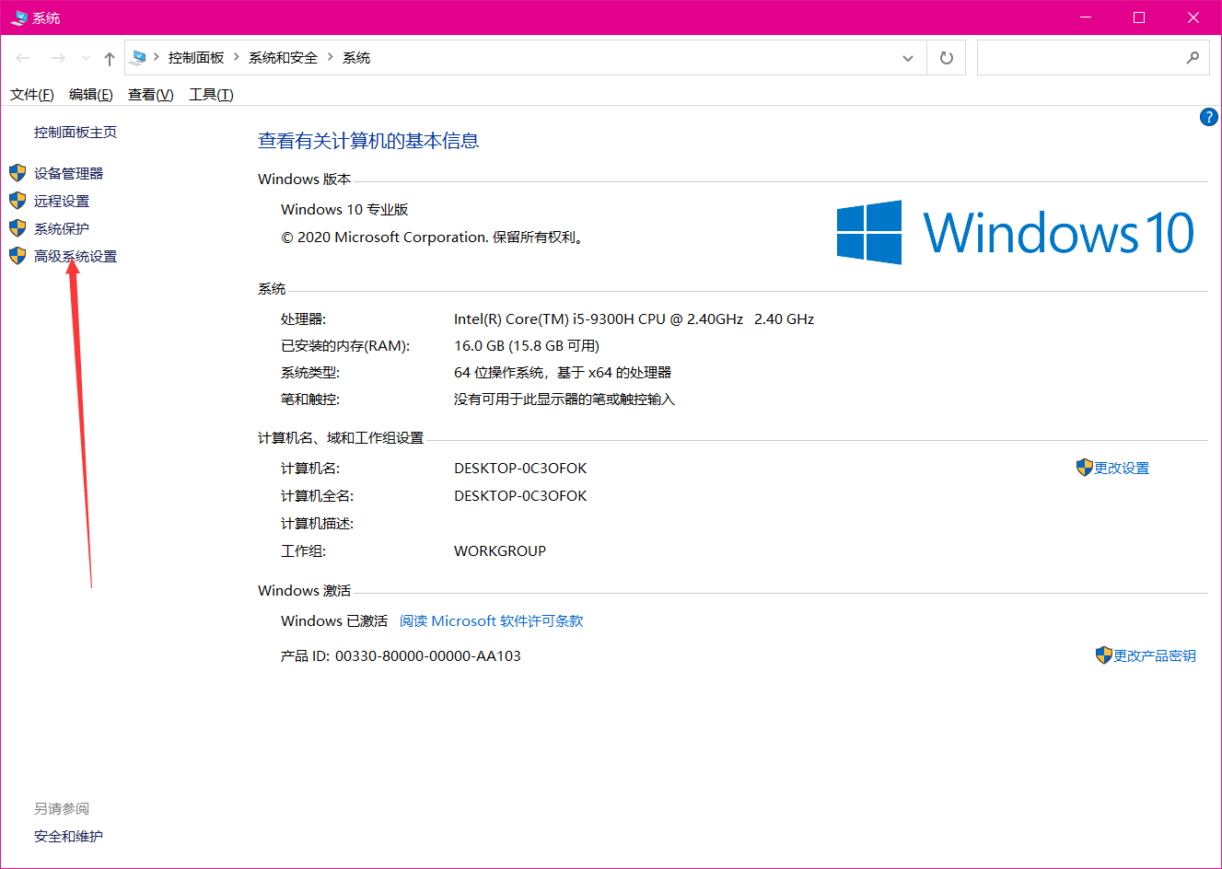This screenshot has height=869, width=1222.
Task: Expand chevron after 系统和安全 breadcrumb
Action: (x=331, y=57)
